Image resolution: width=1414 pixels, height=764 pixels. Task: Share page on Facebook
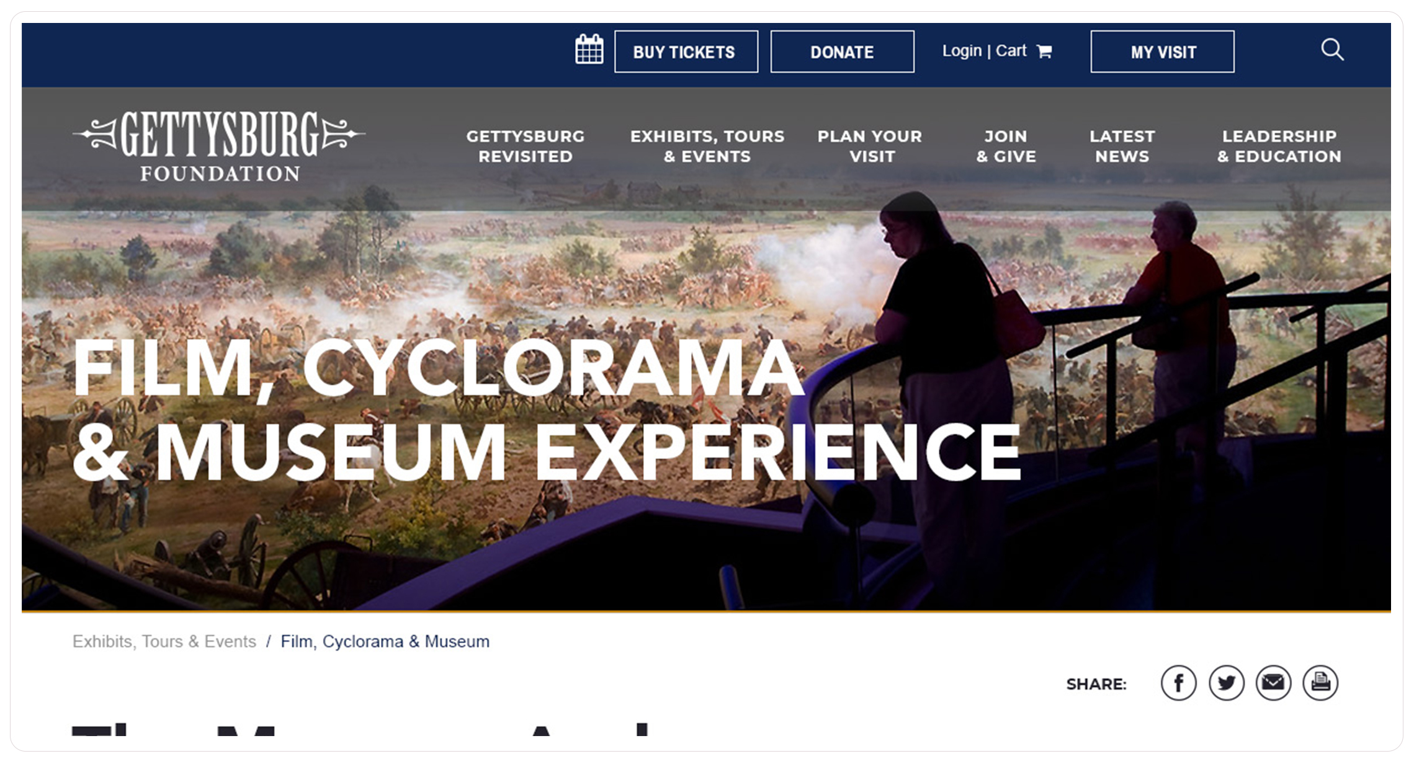pyautogui.click(x=1178, y=683)
